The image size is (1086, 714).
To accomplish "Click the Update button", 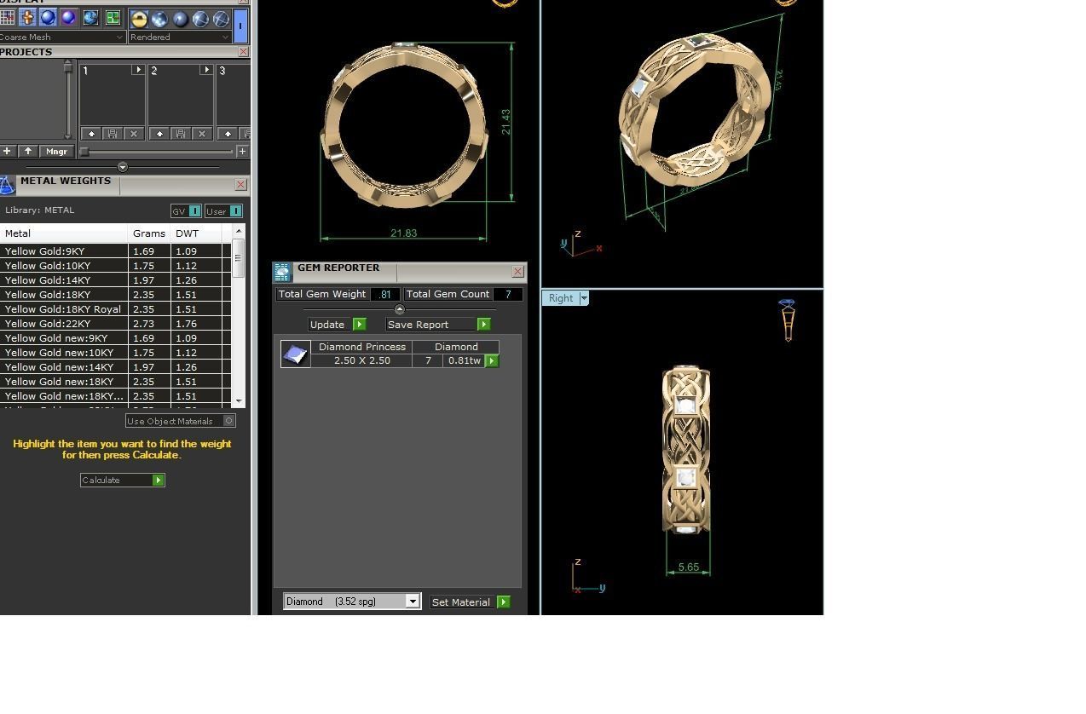I will 338,325.
